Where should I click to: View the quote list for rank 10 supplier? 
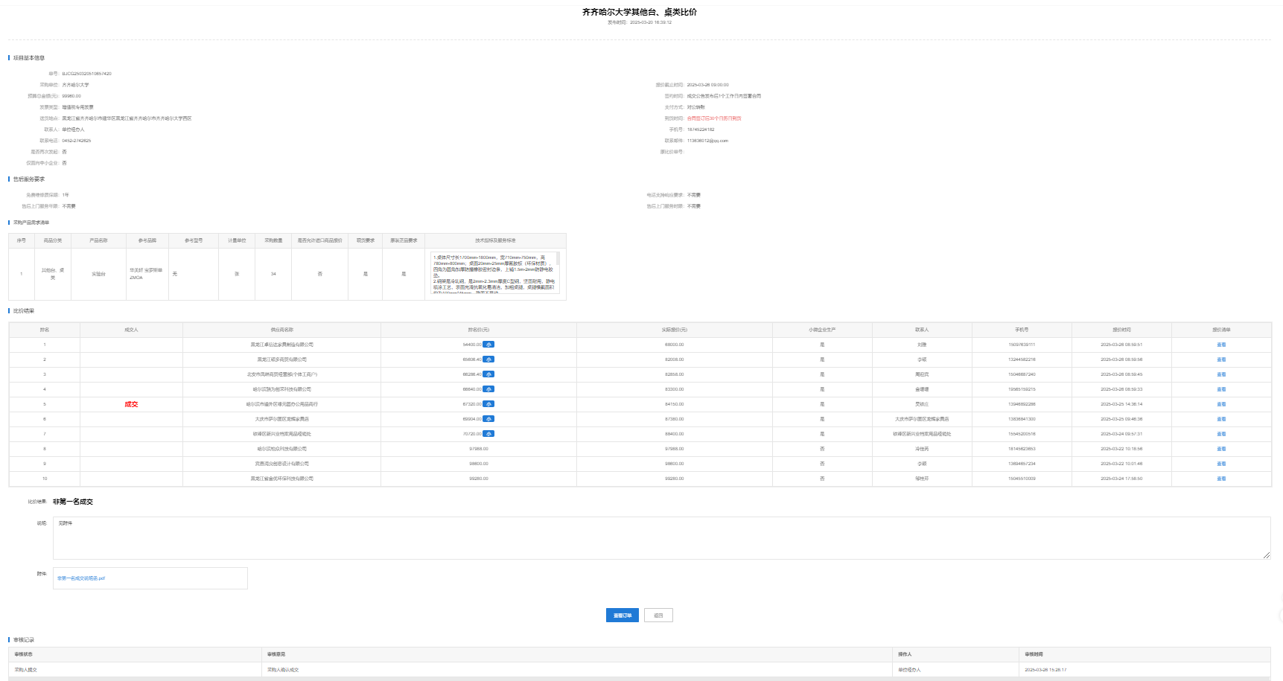pos(1220,479)
